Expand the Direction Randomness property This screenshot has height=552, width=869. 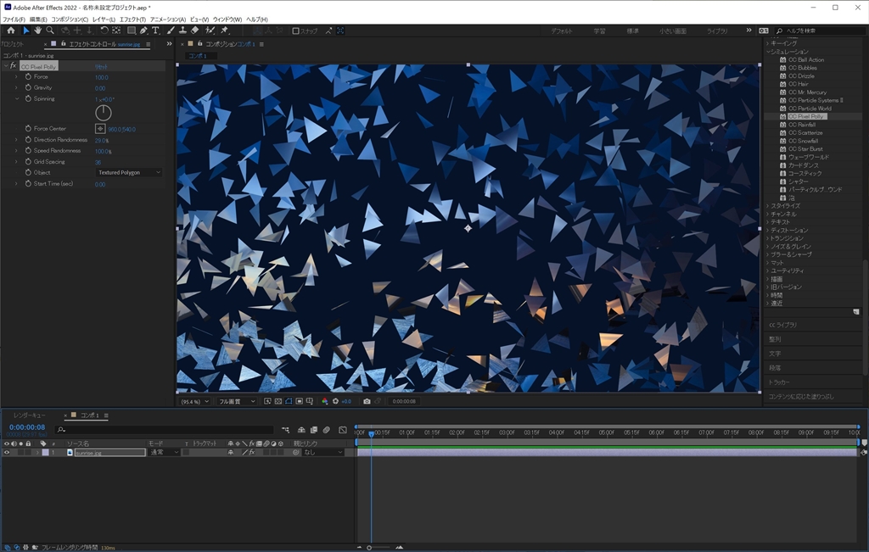[16, 140]
